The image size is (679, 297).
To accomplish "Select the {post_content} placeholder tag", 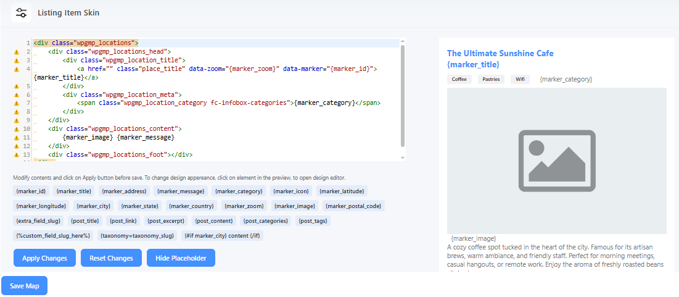I will click(215, 221).
